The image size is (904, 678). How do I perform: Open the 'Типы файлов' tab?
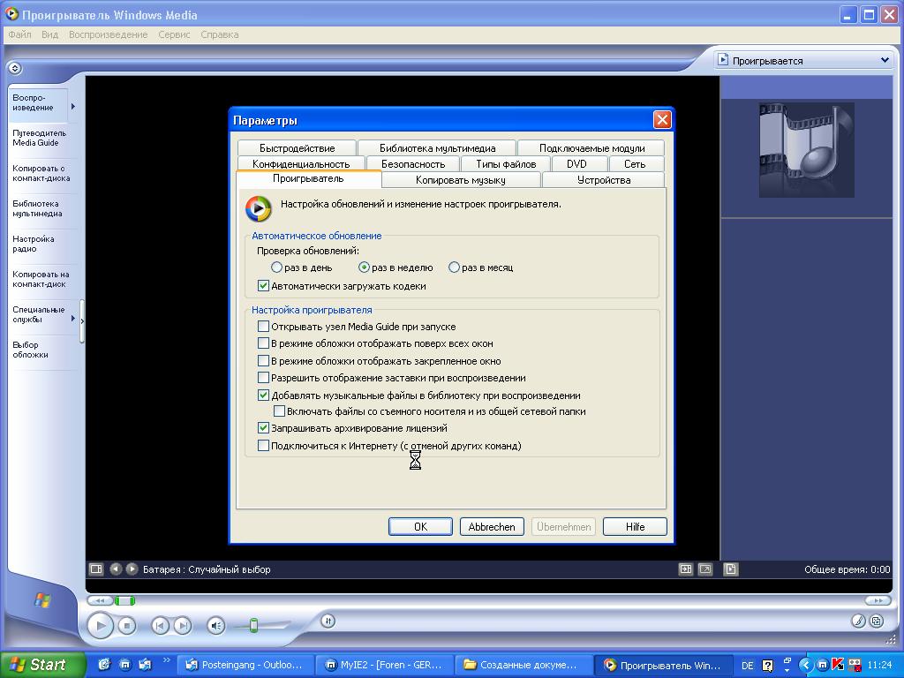506,163
